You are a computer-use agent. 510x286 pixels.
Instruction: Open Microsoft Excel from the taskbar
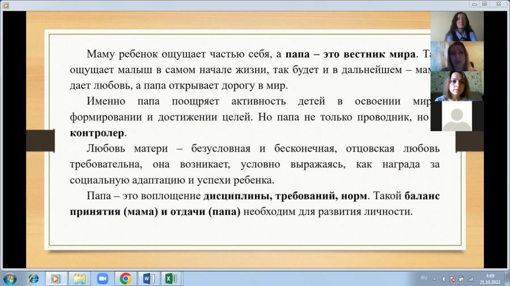tap(171, 279)
